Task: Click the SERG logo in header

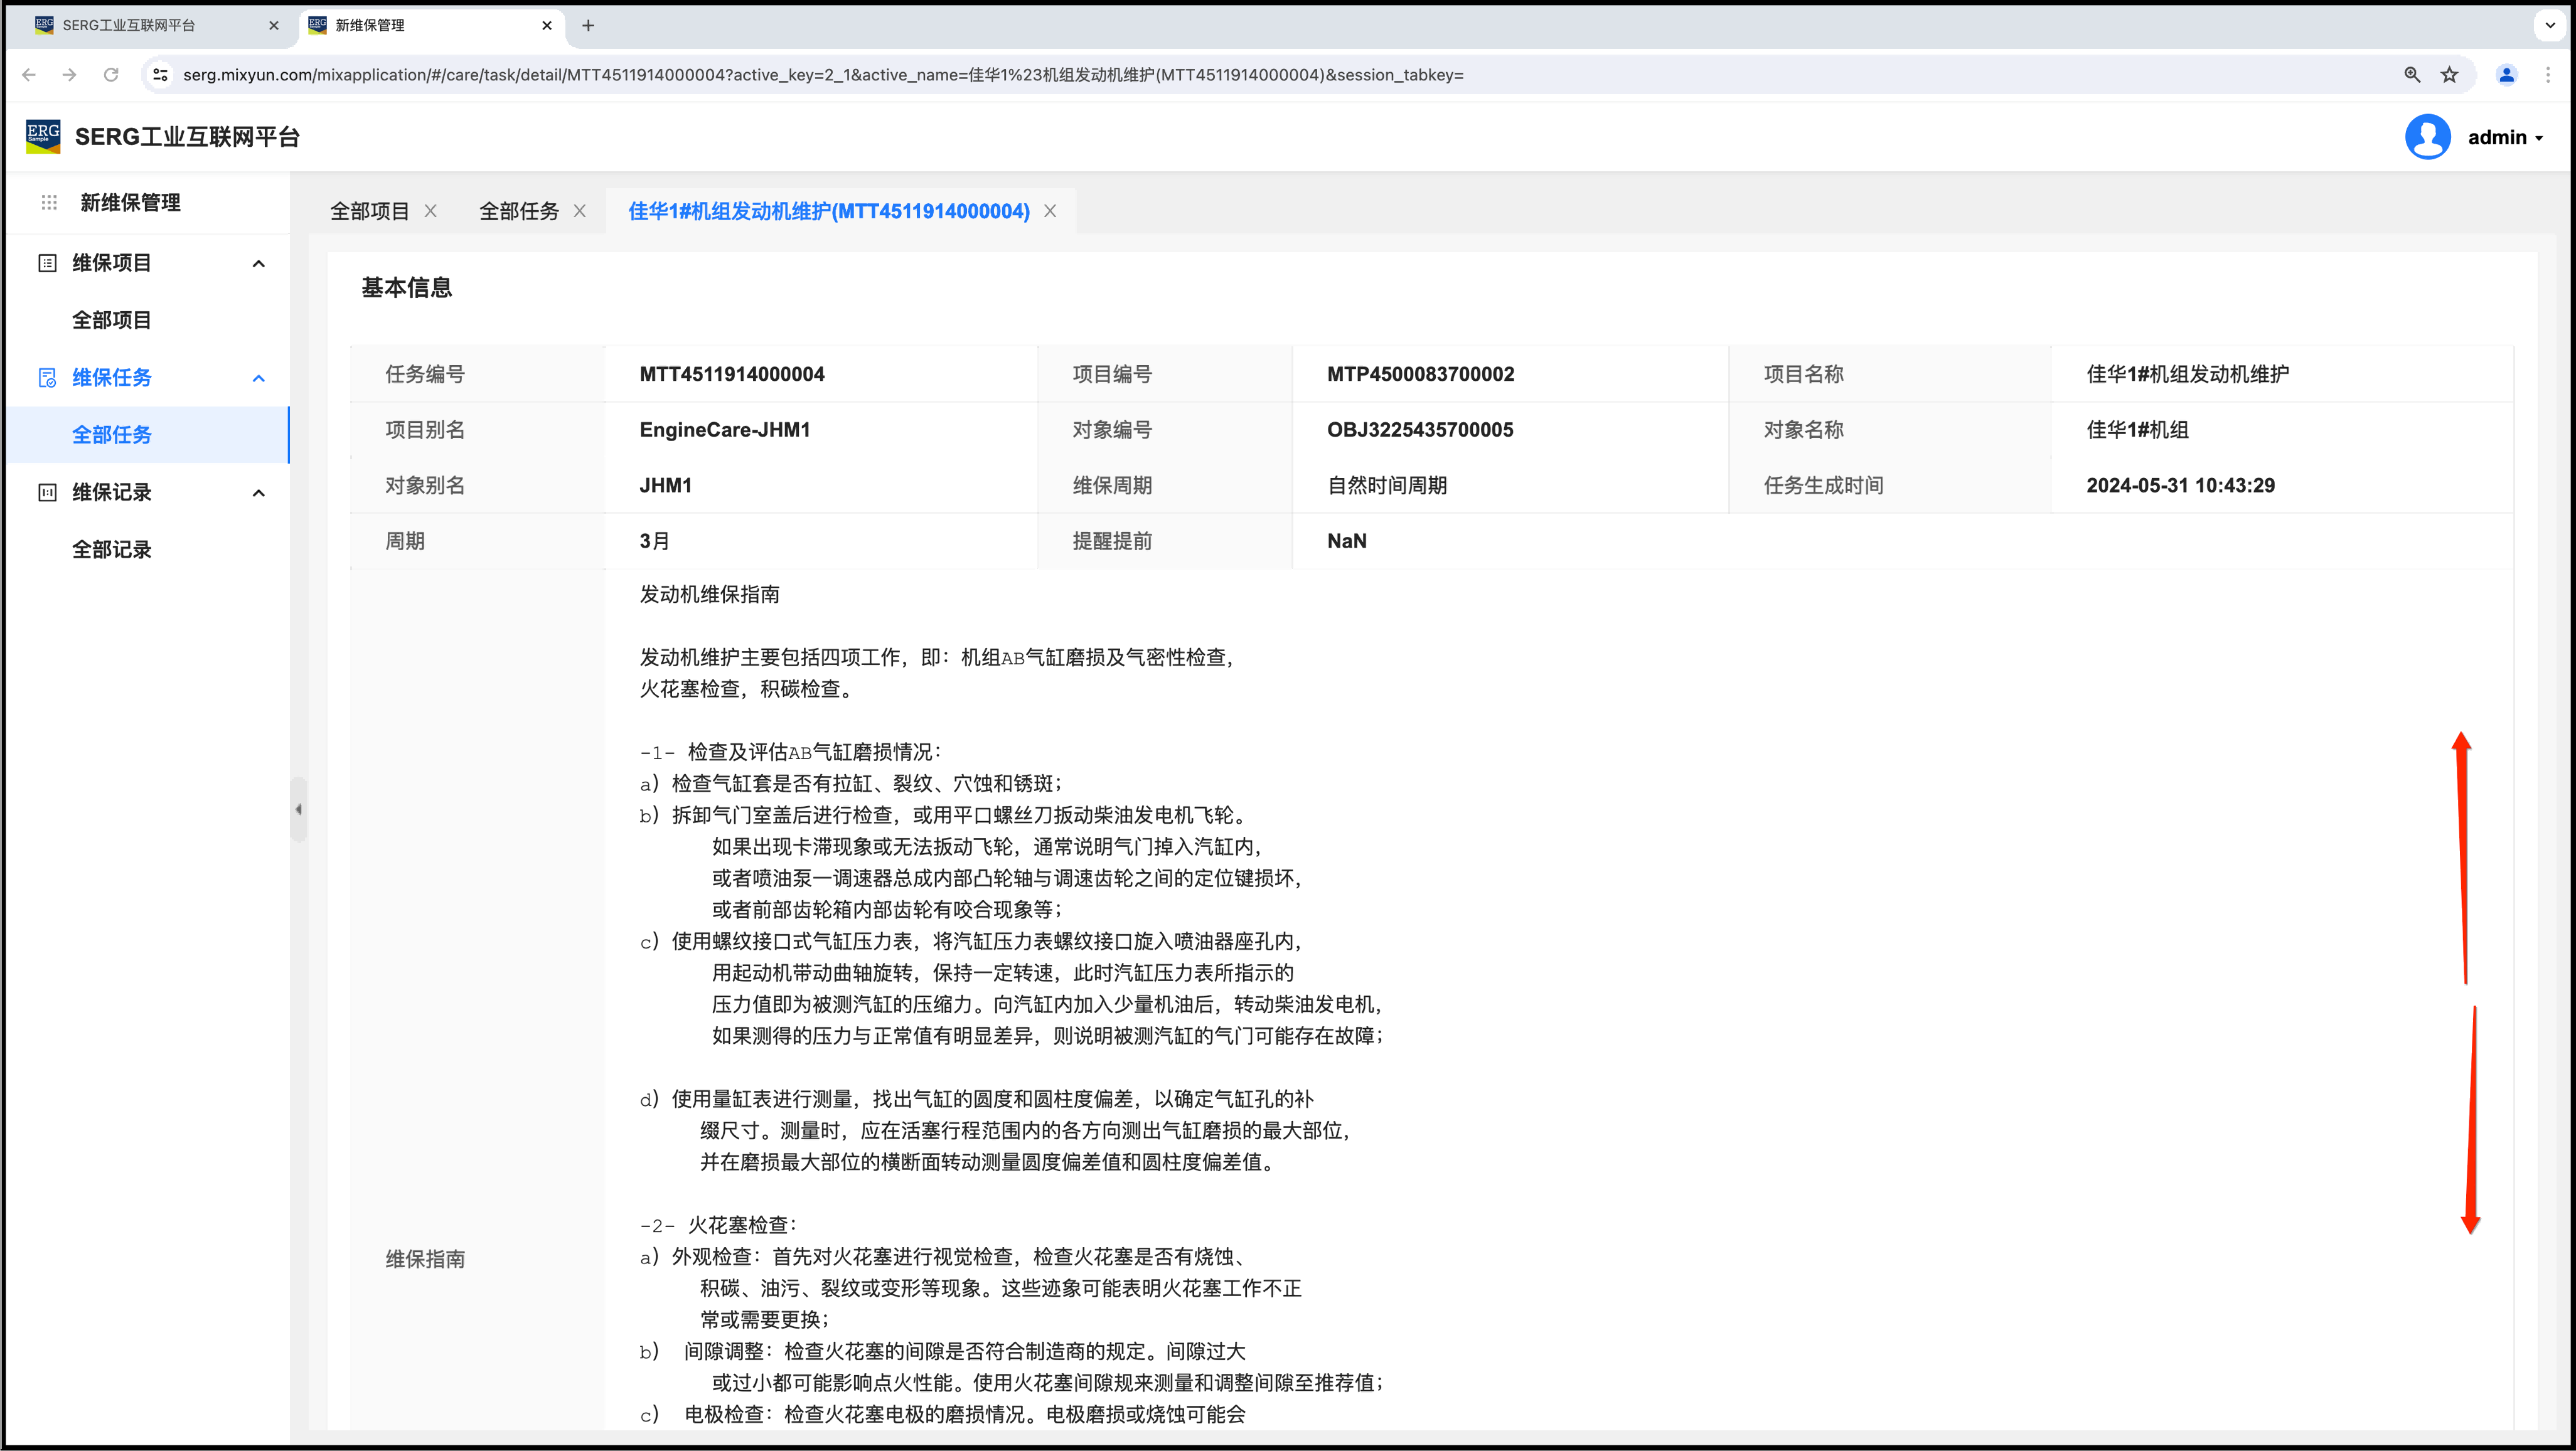Action: [43, 137]
